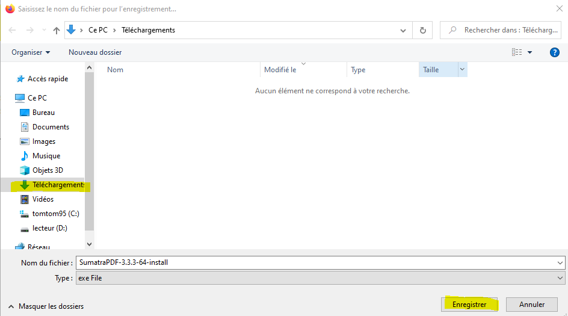The width and height of the screenshot is (568, 316).
Task: Open recent locations dropdown next to forward arrow
Action: [44, 30]
